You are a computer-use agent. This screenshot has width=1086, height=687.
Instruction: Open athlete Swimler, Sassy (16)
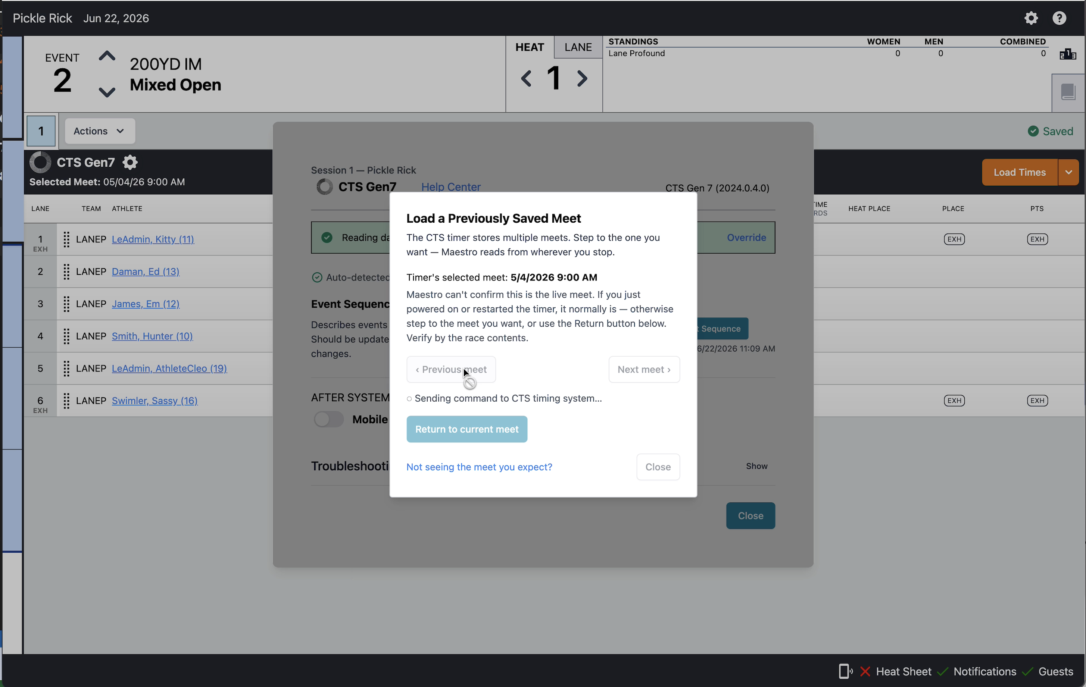pos(155,401)
